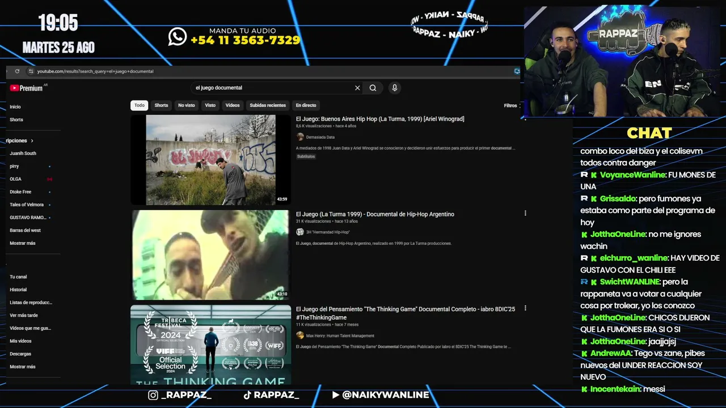Select the Shorts filter chip
The width and height of the screenshot is (726, 408).
click(x=162, y=105)
